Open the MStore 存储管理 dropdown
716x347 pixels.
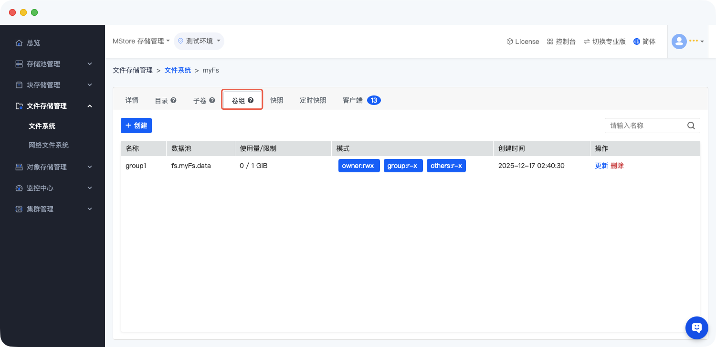(x=141, y=41)
